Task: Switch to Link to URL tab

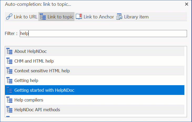Action: click(x=22, y=17)
